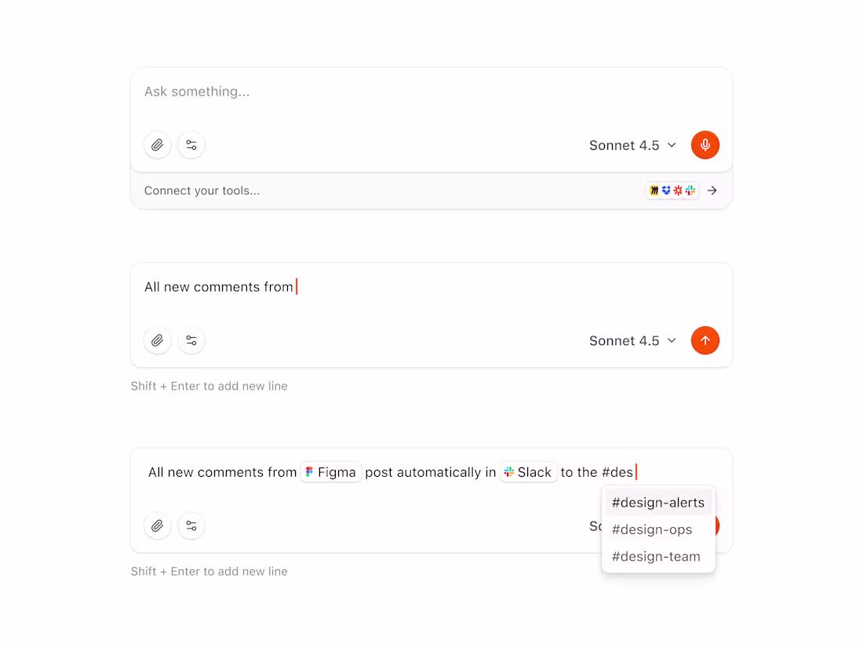Open the bottom composer's model dropdown chevron
Viewport: 863px width, 647px height.
[x=673, y=526]
